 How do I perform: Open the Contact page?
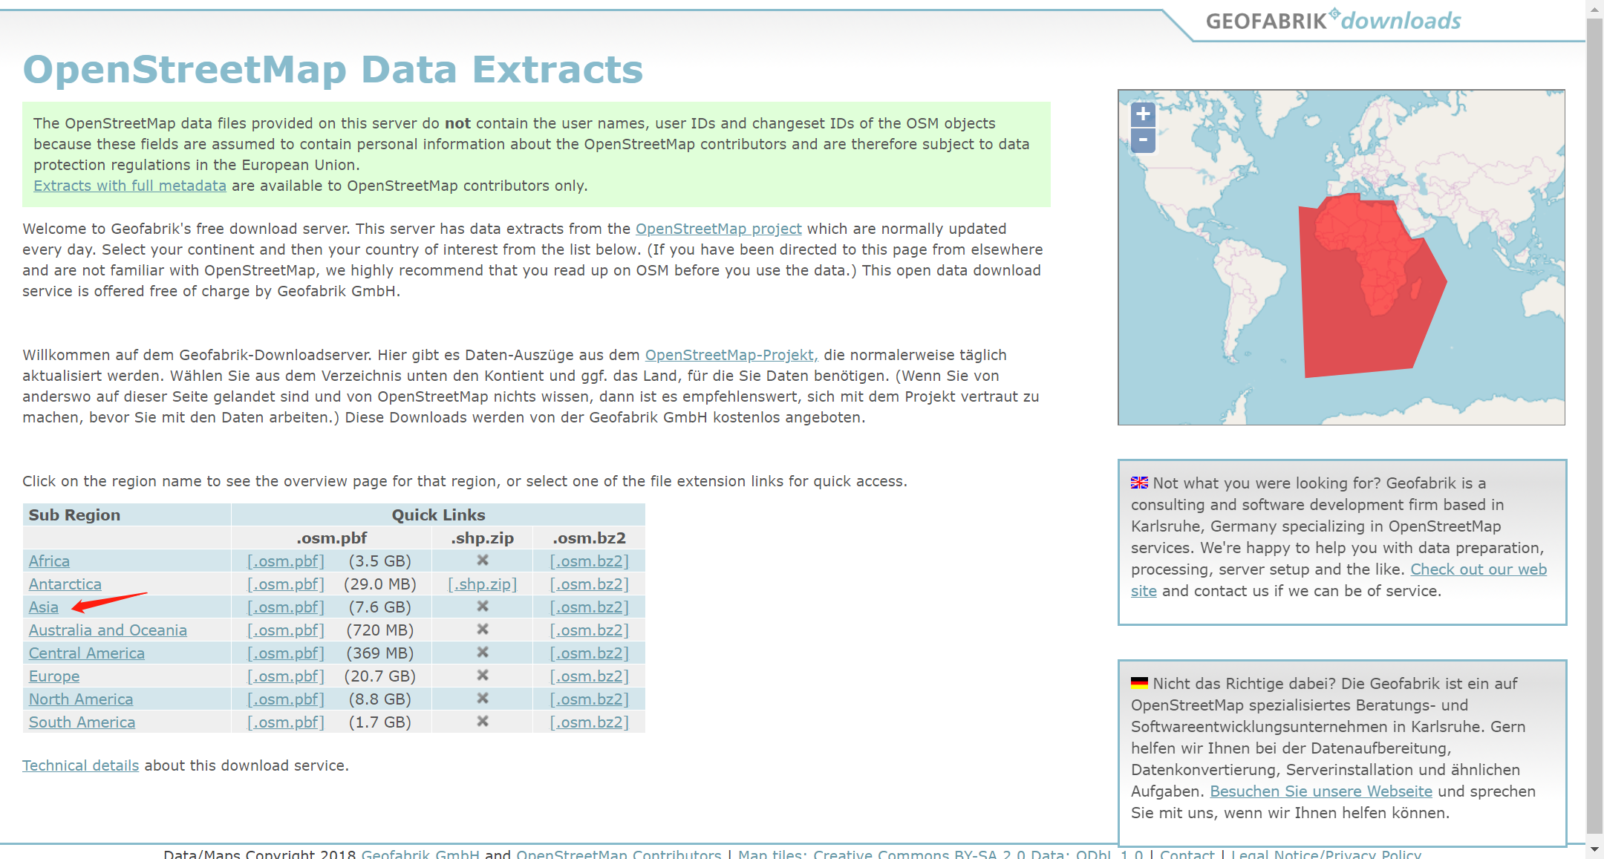pyautogui.click(x=1187, y=853)
